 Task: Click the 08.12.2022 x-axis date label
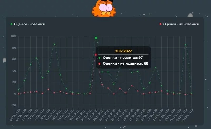pos(15,115)
